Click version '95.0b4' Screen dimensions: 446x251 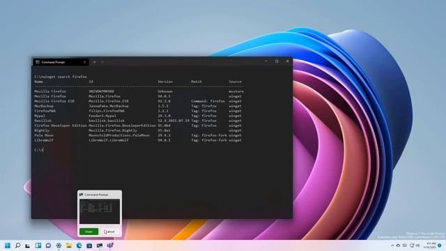(x=164, y=125)
